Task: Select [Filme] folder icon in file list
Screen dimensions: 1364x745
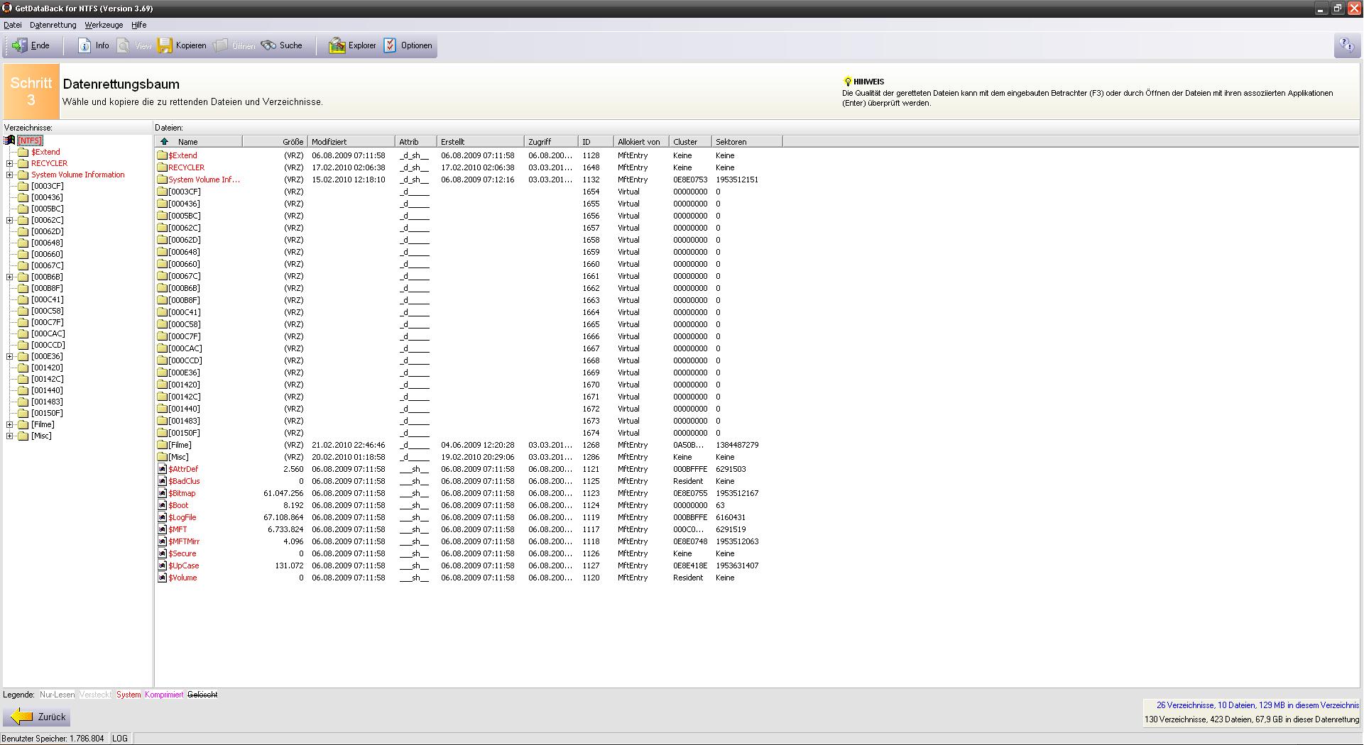Action: click(x=162, y=445)
